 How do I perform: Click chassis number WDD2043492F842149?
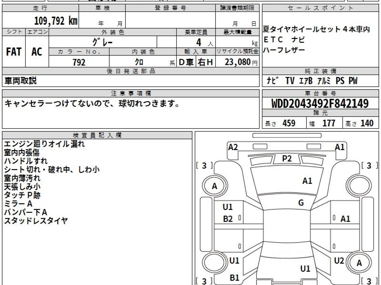pyautogui.click(x=320, y=104)
